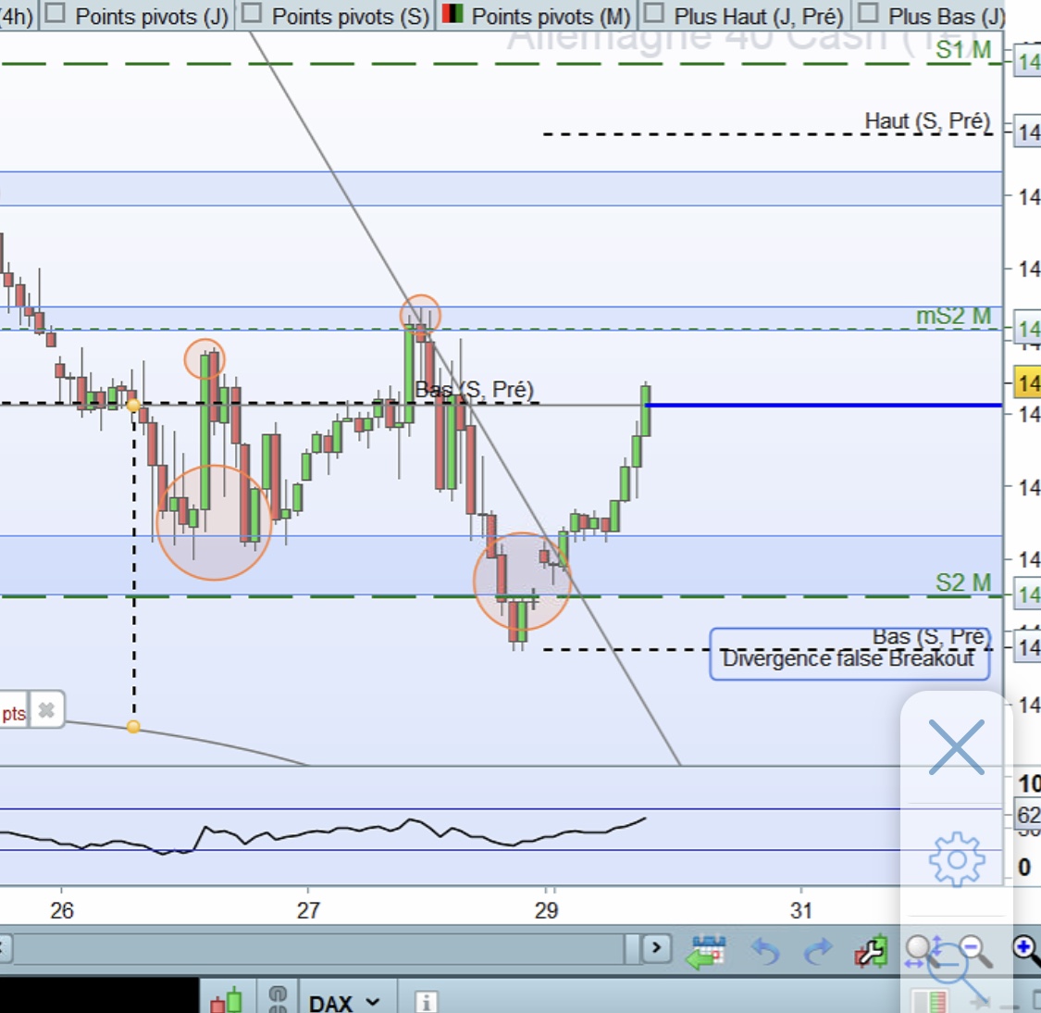Image resolution: width=1041 pixels, height=1013 pixels.
Task: Click the date label 26 on the time axis
Action: coord(62,910)
